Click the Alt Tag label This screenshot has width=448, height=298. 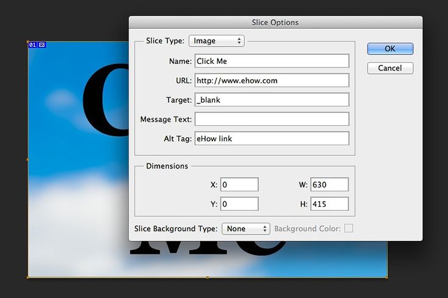(x=178, y=139)
